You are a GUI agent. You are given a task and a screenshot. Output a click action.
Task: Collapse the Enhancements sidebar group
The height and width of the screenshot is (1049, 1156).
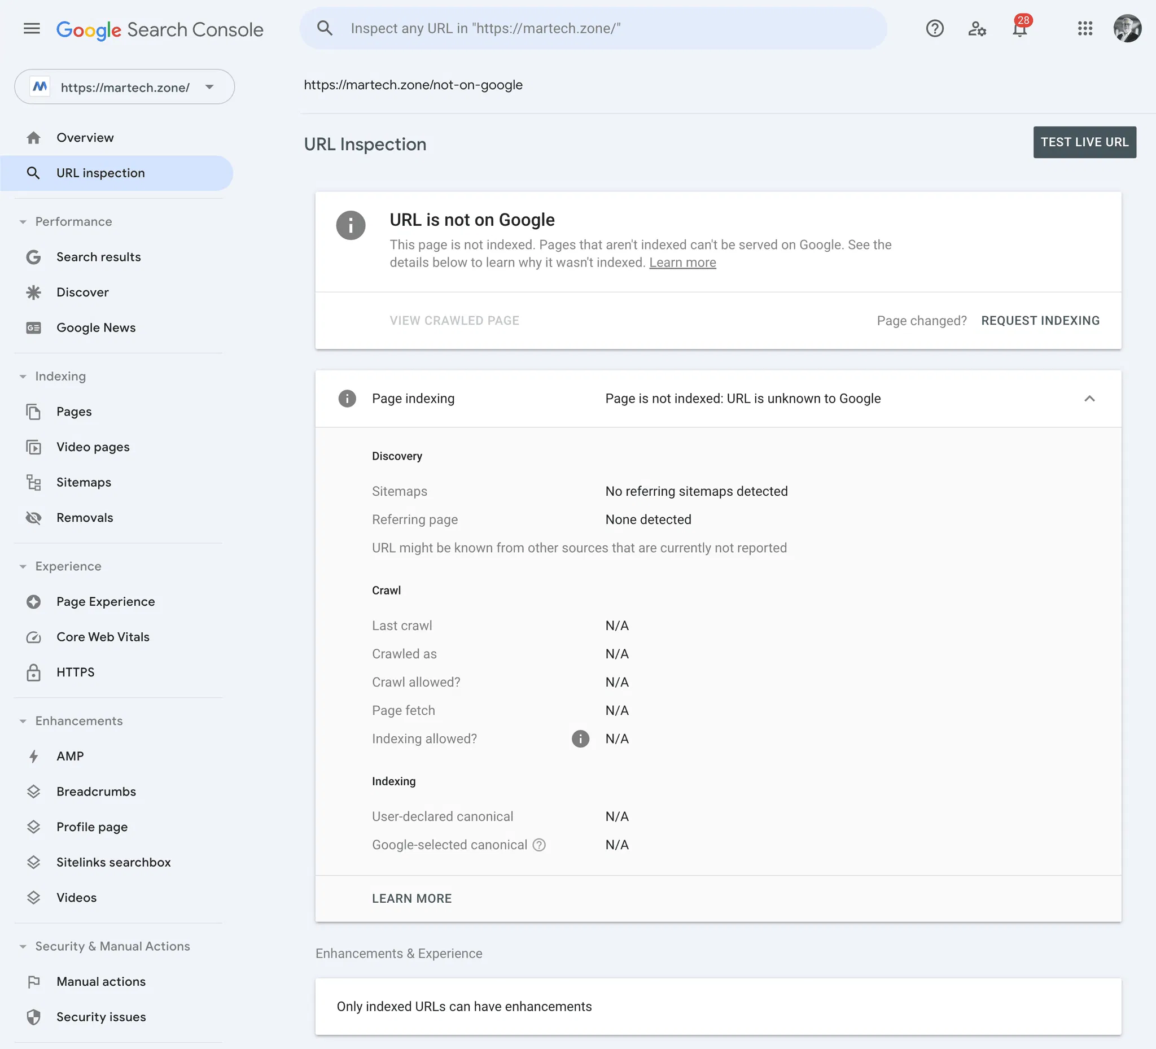tap(23, 721)
